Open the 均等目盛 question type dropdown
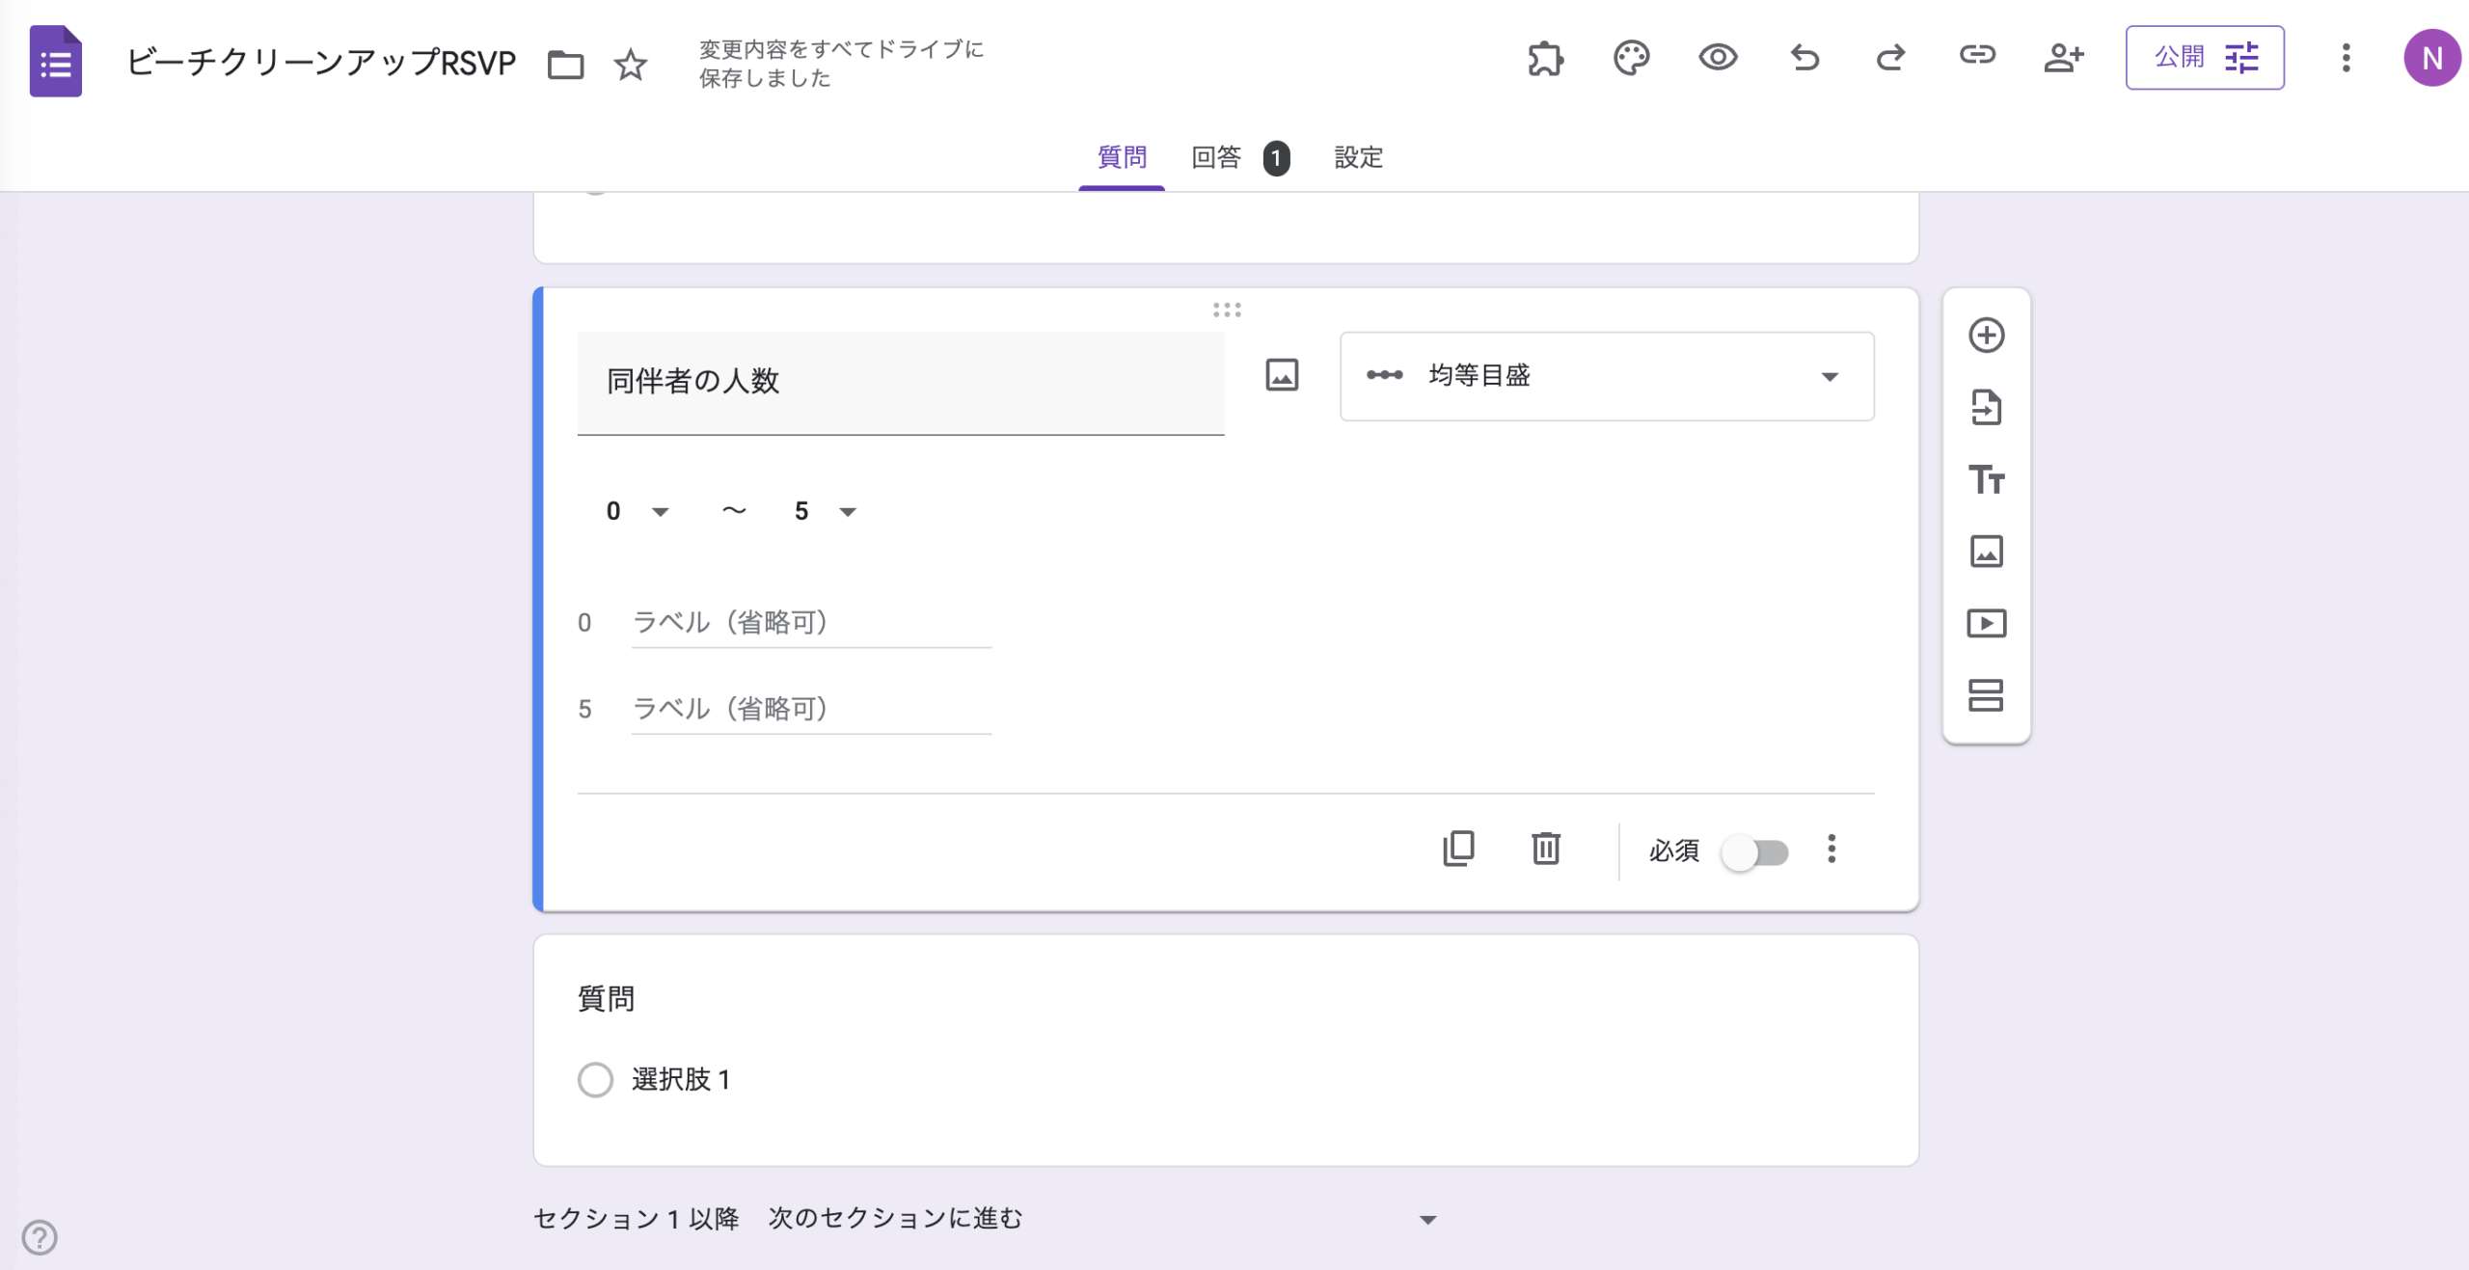Image resolution: width=2469 pixels, height=1270 pixels. pos(1607,376)
